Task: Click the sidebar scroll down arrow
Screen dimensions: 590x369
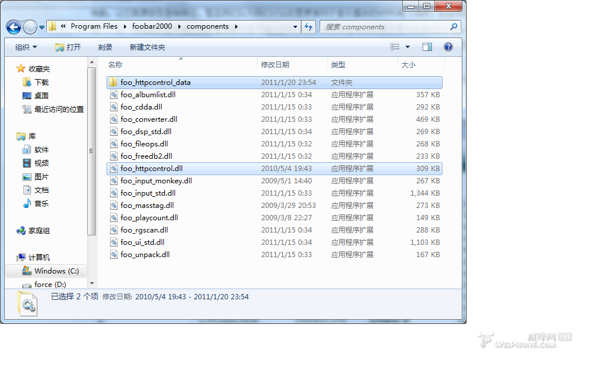Action: point(92,283)
